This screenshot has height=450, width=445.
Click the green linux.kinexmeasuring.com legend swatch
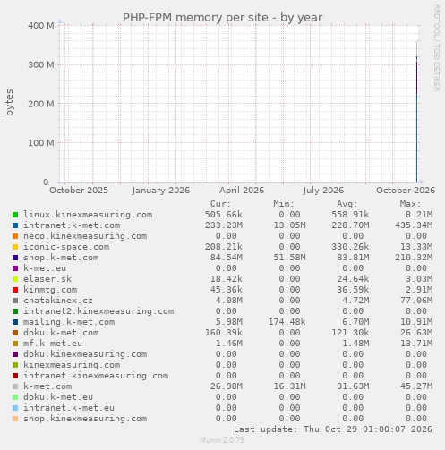[x=15, y=215]
